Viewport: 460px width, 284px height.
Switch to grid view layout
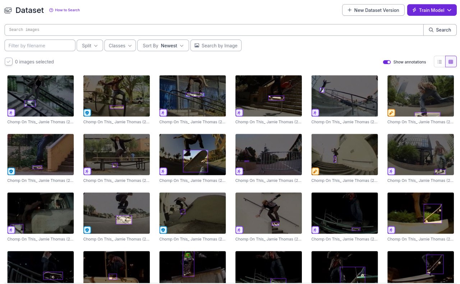point(451,62)
